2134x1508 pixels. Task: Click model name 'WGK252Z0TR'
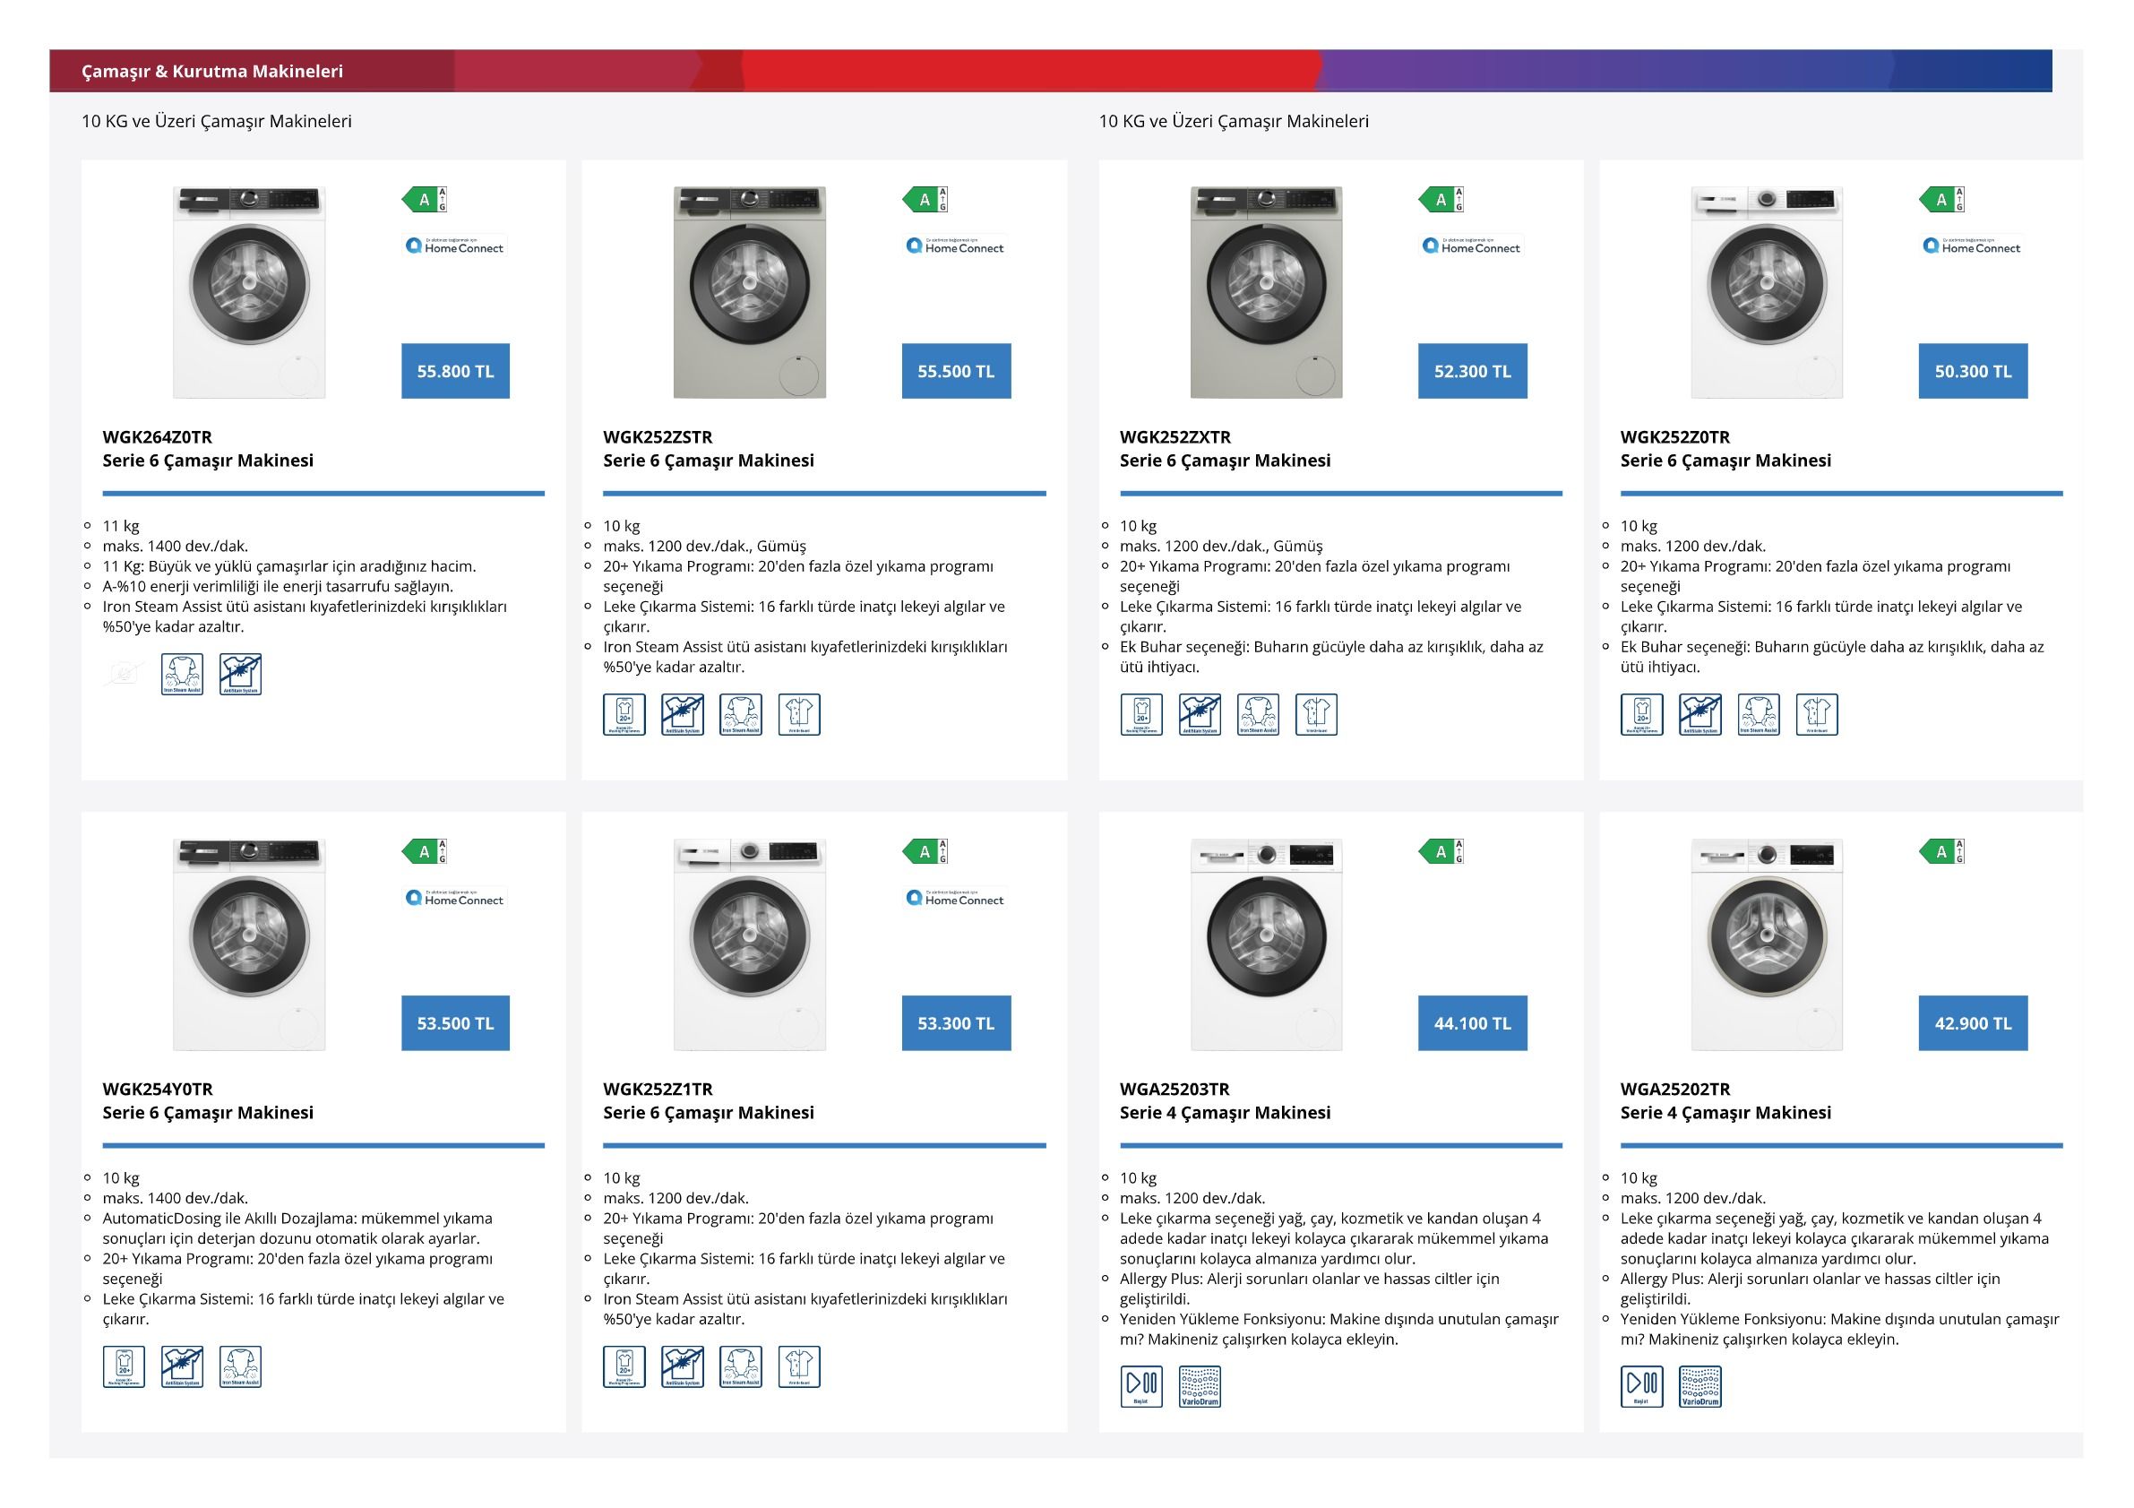tap(1676, 437)
